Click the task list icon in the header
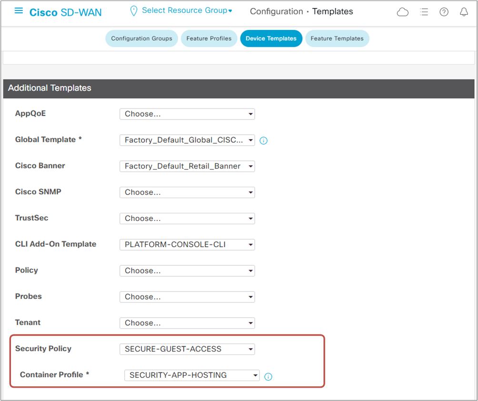This screenshot has width=478, height=401. [424, 12]
